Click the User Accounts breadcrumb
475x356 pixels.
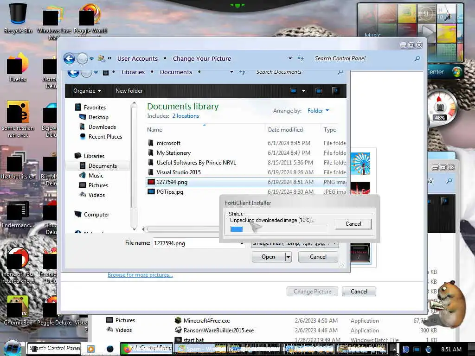click(137, 58)
